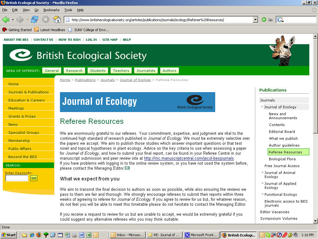Open the Back button history dropdown arrow
Image resolution: width=318 pixels, height=239 pixels.
(13, 20)
